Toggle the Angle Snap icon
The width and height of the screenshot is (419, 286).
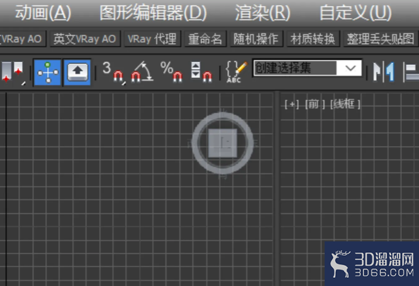[142, 72]
